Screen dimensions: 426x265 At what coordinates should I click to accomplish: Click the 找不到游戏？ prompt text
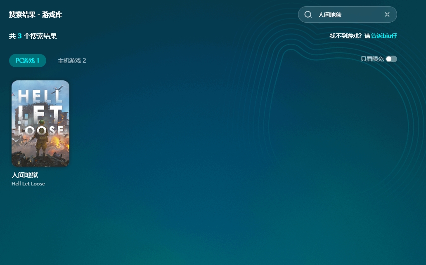[346, 36]
